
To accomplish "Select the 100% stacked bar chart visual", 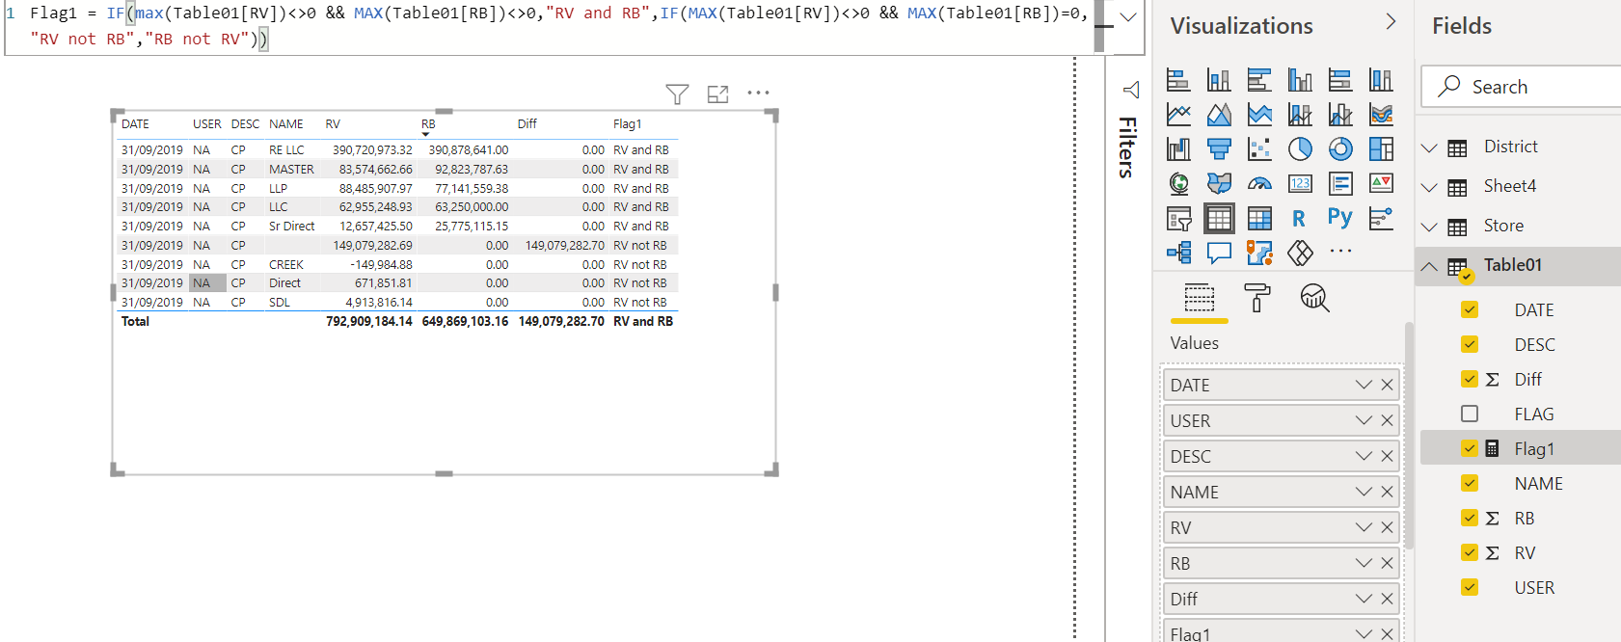I will point(1340,80).
